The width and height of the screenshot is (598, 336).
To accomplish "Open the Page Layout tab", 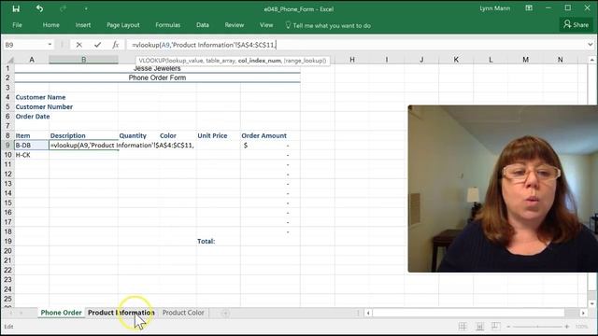I will pos(122,25).
